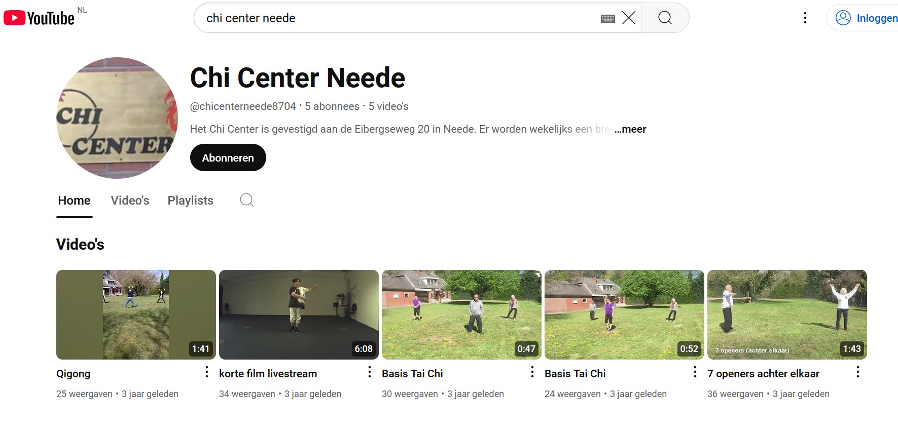Play the Qigong video thumbnail
Screen dimensions: 898x433
pyautogui.click(x=136, y=314)
